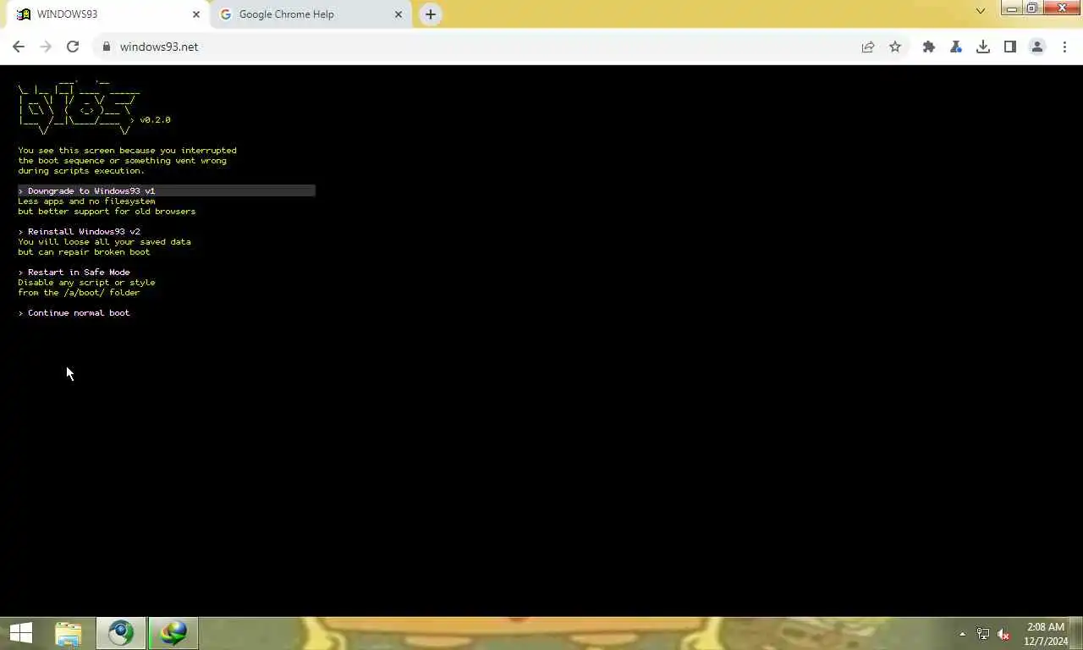Click 'You will loose all your saved data'
Image resolution: width=1083 pixels, height=650 pixels.
tap(104, 242)
